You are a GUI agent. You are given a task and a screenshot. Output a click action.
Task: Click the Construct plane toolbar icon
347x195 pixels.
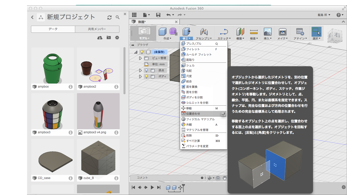240,31
